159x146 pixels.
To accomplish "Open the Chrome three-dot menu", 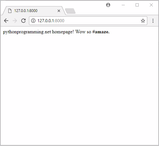I will click(x=153, y=21).
